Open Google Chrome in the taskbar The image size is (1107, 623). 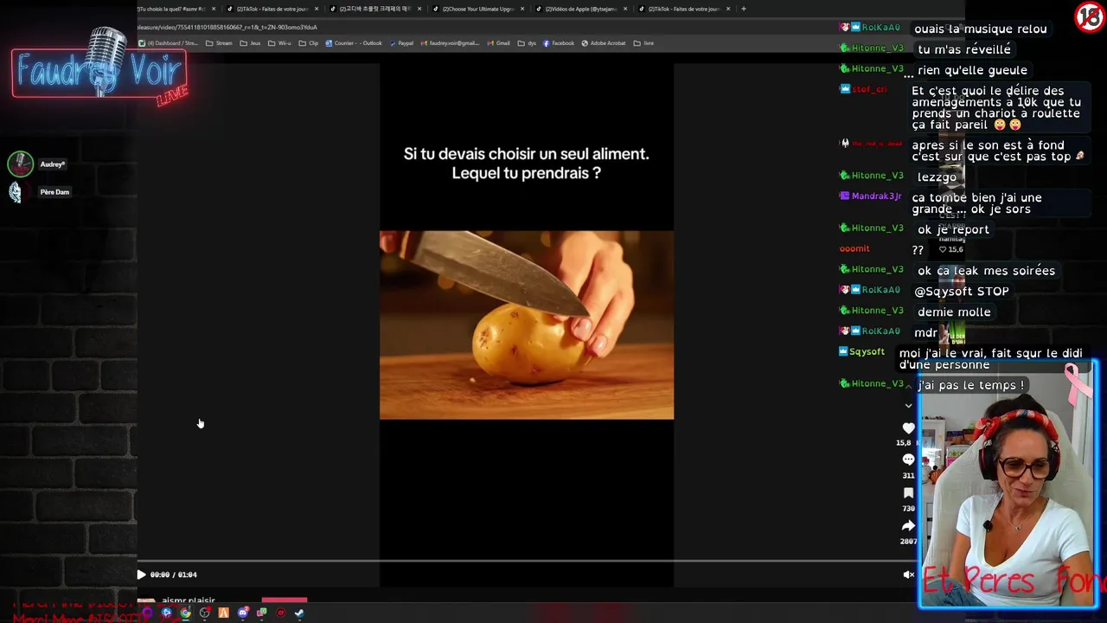click(x=185, y=613)
